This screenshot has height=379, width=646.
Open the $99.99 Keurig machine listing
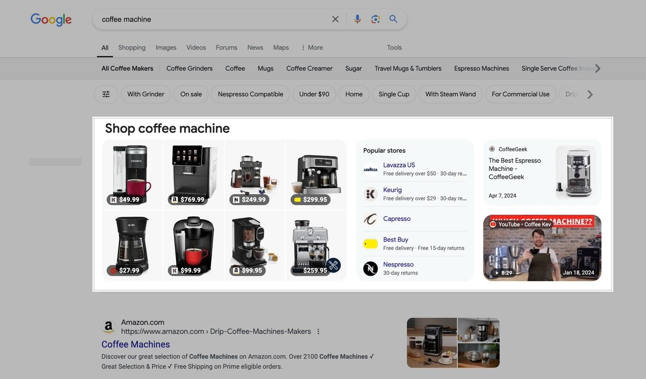pyautogui.click(x=194, y=245)
